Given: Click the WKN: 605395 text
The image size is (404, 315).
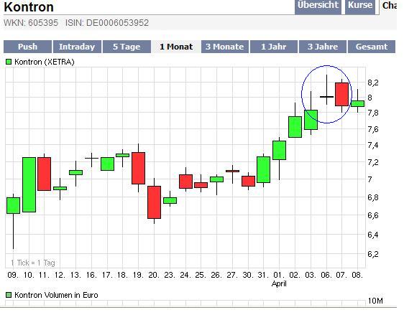Looking at the screenshot, I should click(x=31, y=23).
